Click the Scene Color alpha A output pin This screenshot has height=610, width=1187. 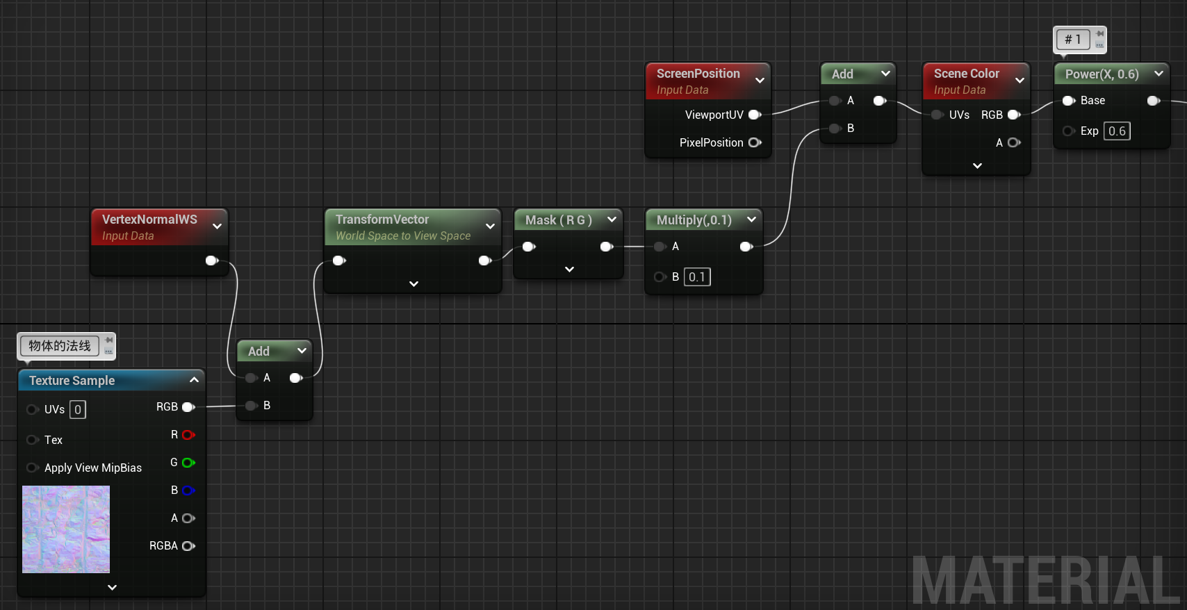[x=1013, y=142]
